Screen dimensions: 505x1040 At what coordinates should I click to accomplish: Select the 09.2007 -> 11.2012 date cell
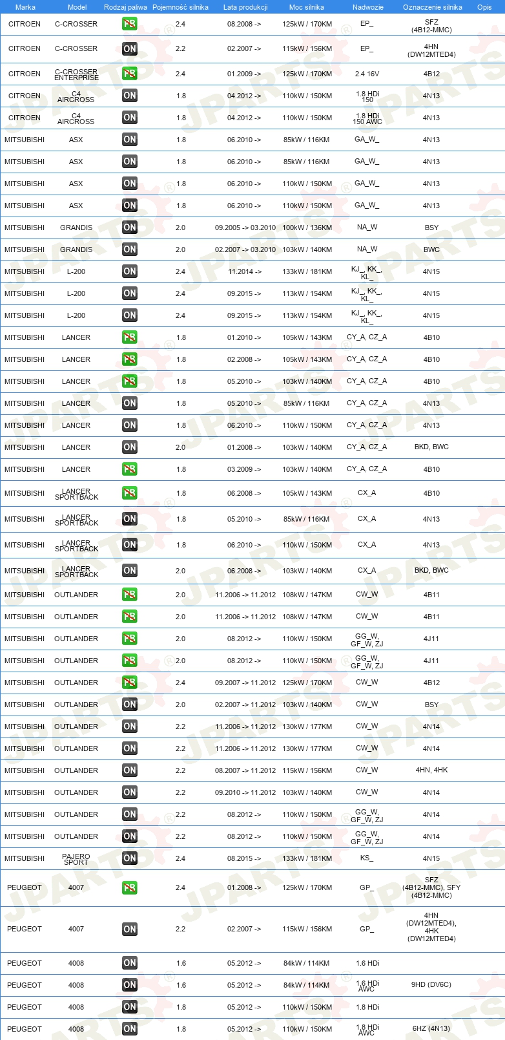click(x=245, y=683)
